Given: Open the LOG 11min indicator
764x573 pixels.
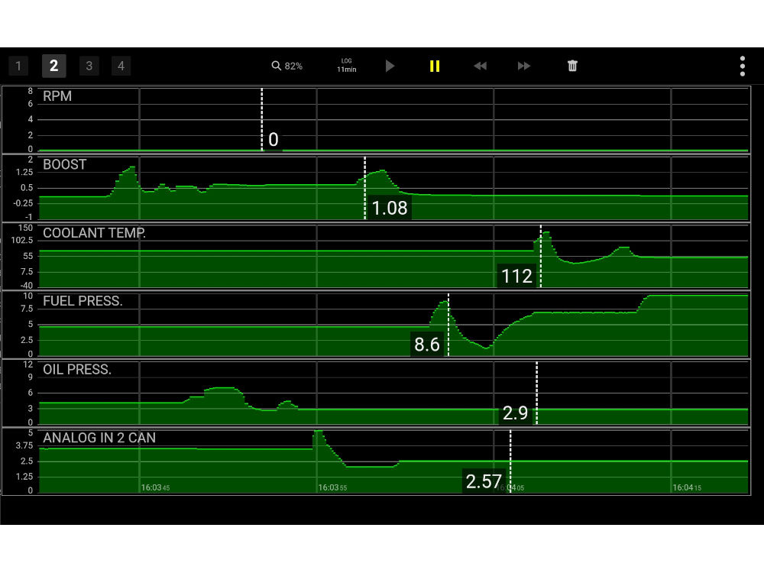Looking at the screenshot, I should pyautogui.click(x=346, y=66).
